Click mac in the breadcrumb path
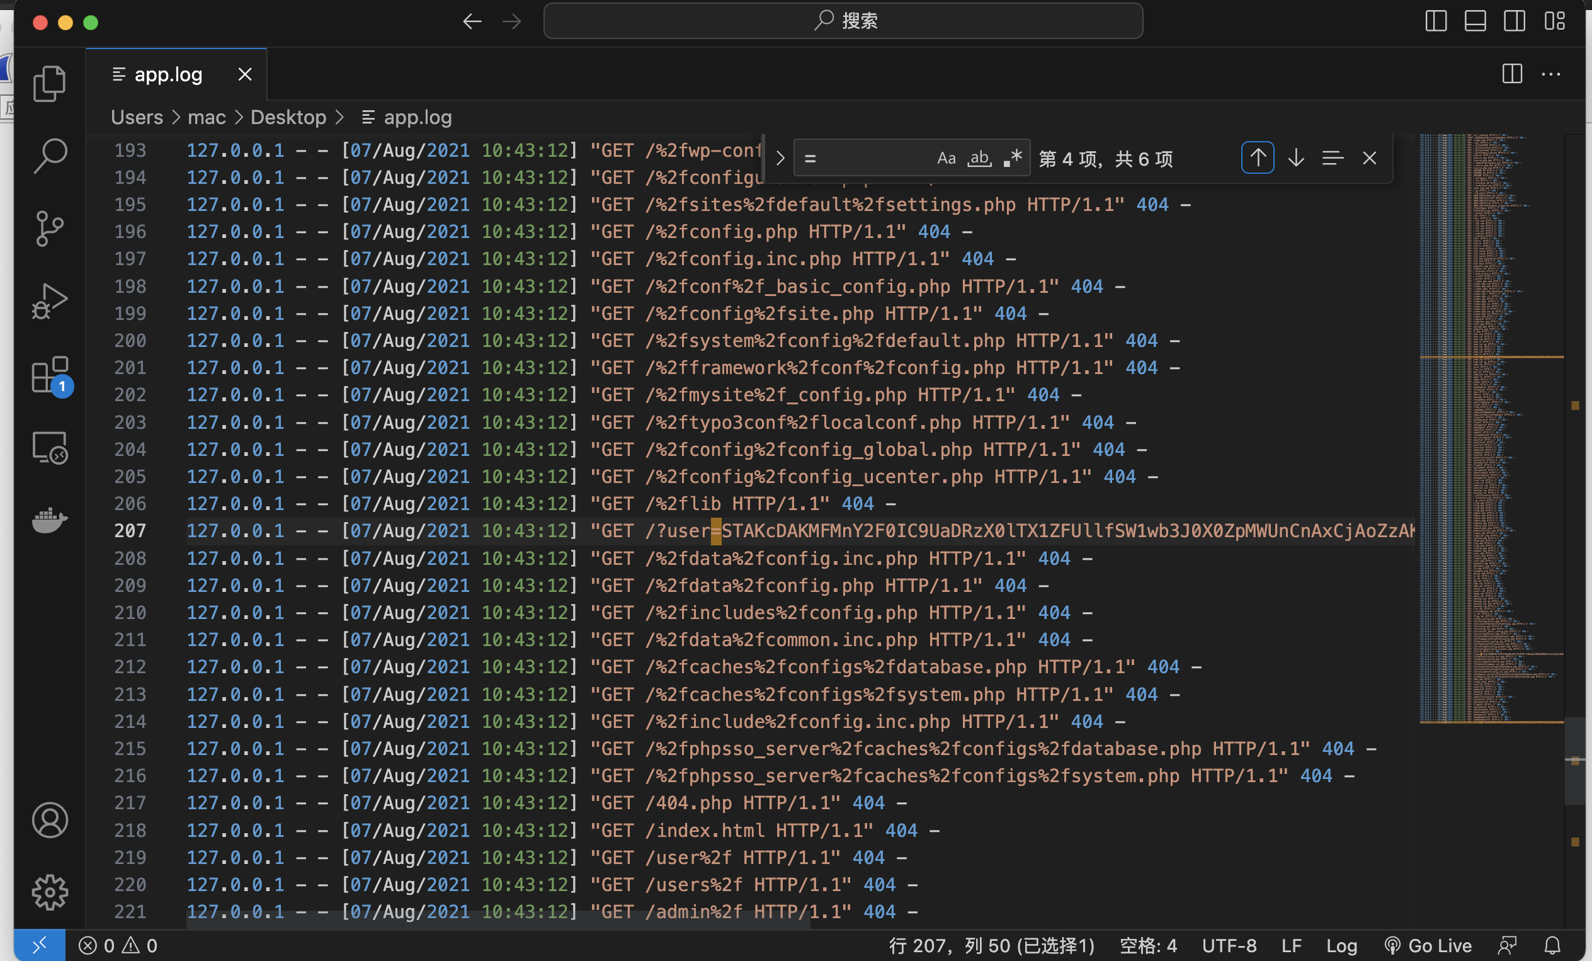This screenshot has height=961, width=1592. 207,118
